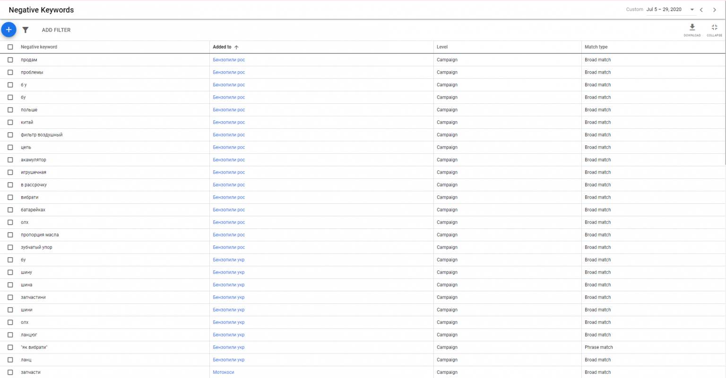Go to previous date range arrow
726x378 pixels.
click(701, 9)
